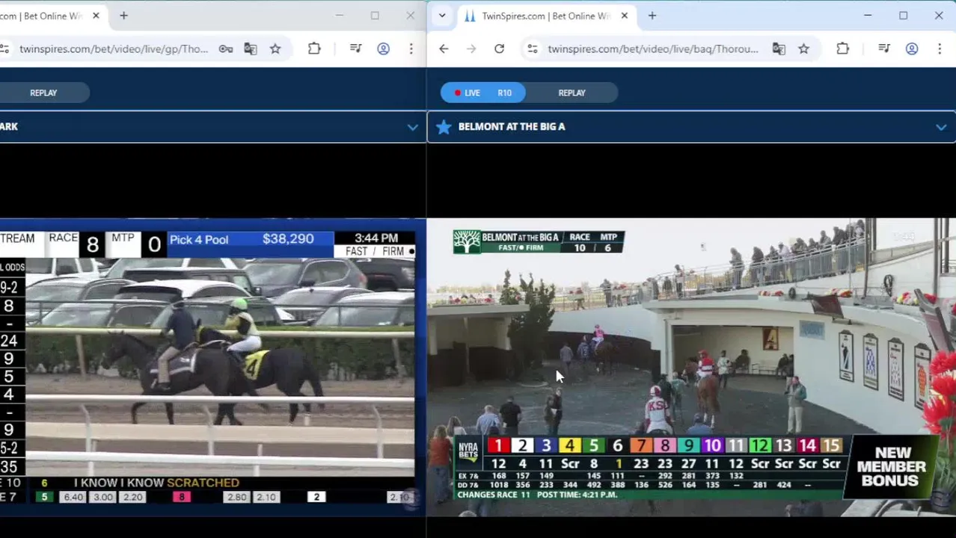
Task: Go back in the right browser window
Action: (444, 49)
